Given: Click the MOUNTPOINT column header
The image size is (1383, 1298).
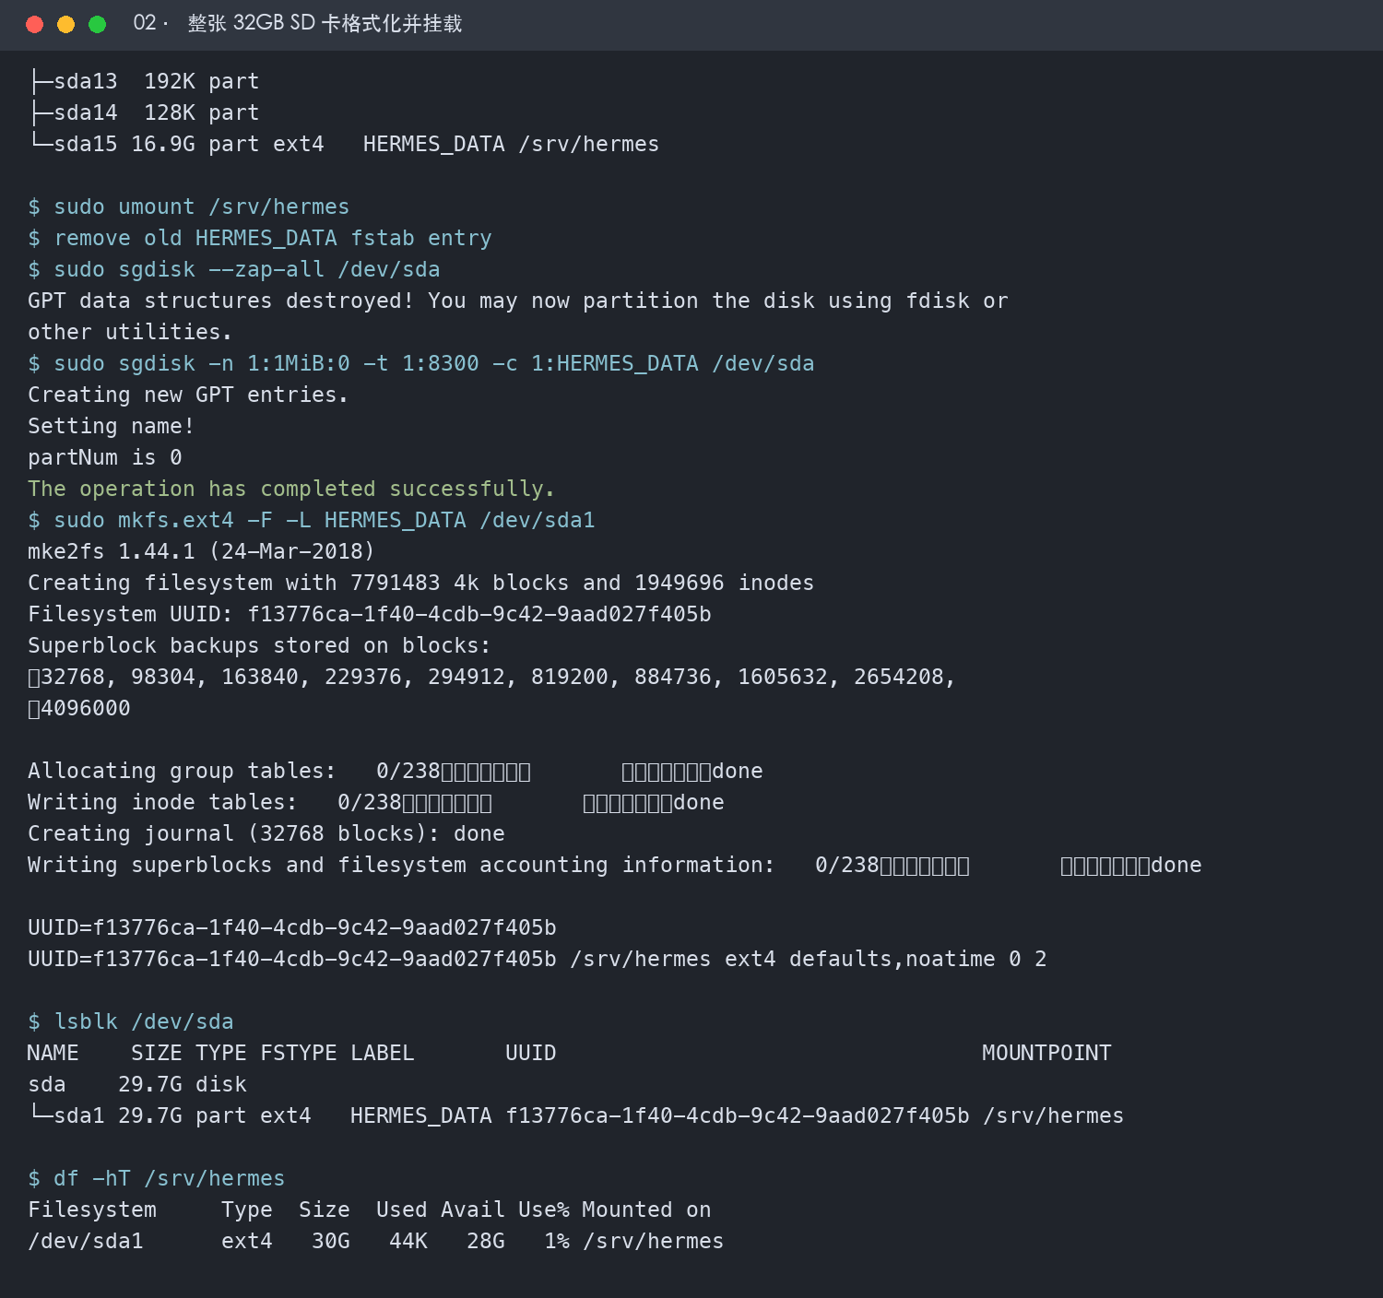Looking at the screenshot, I should (1046, 1053).
